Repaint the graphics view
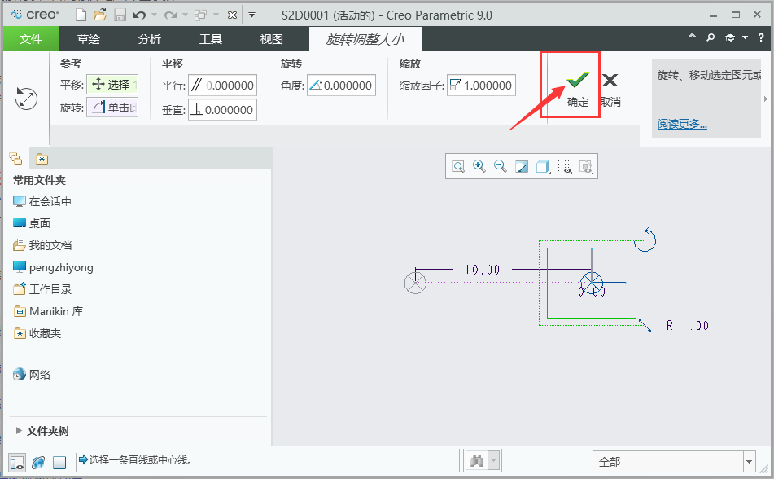Viewport: 774px width, 479px height. [x=521, y=166]
